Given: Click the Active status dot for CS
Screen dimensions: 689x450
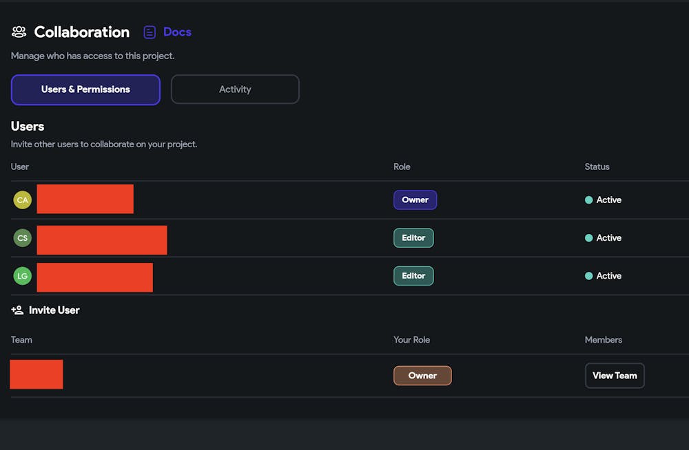Looking at the screenshot, I should pyautogui.click(x=589, y=238).
